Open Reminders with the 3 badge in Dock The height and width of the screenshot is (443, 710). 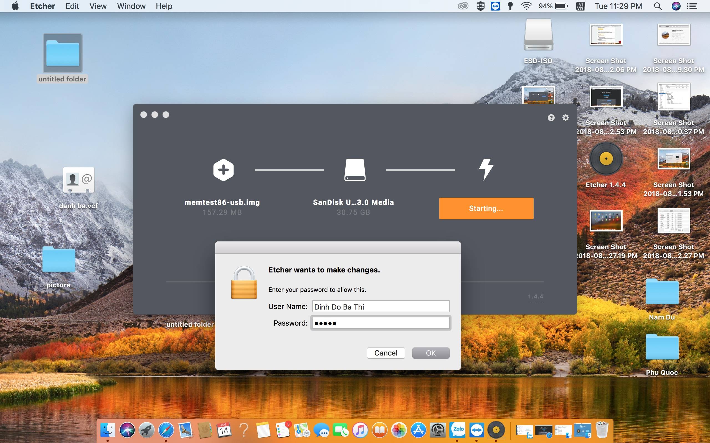click(x=283, y=430)
